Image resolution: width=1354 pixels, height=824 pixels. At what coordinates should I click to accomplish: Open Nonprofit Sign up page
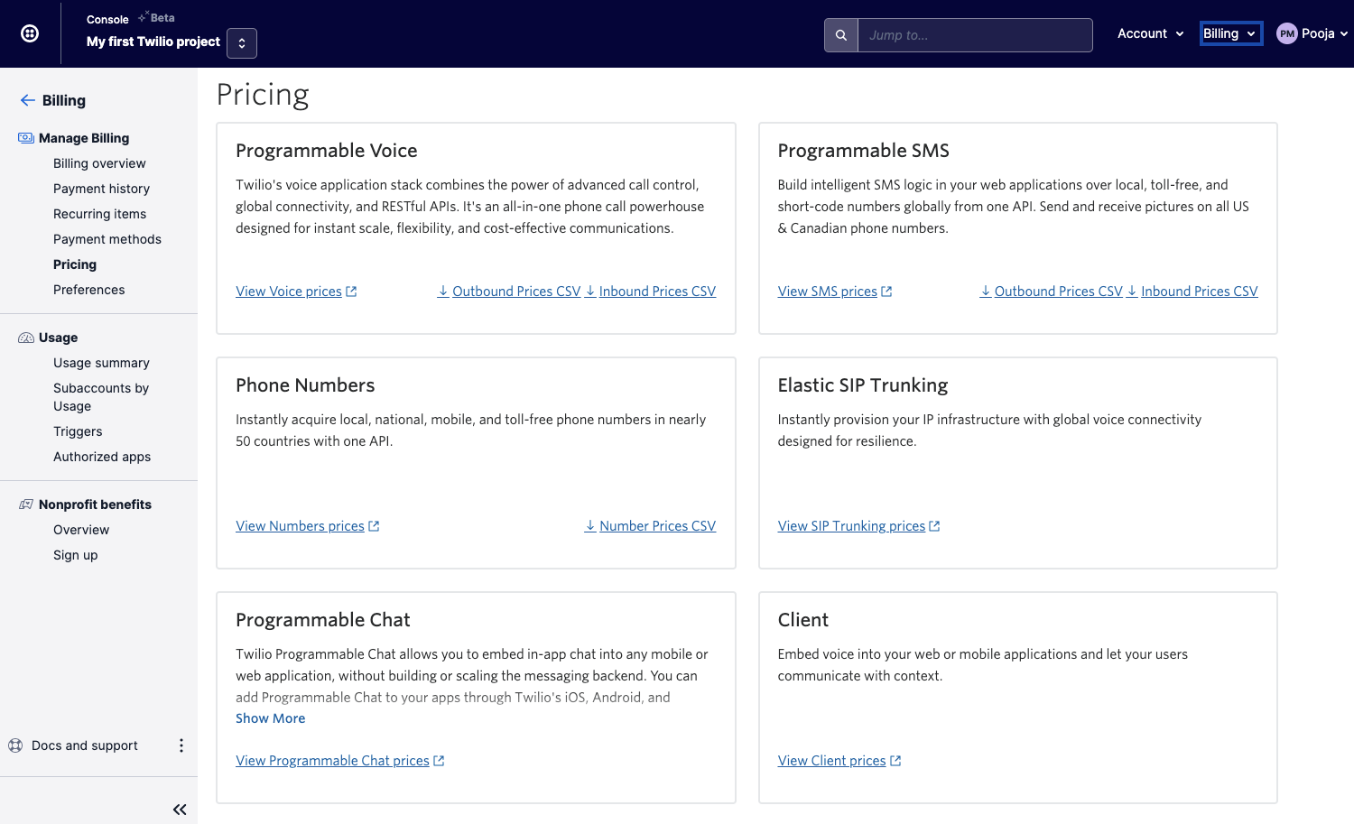pyautogui.click(x=76, y=555)
